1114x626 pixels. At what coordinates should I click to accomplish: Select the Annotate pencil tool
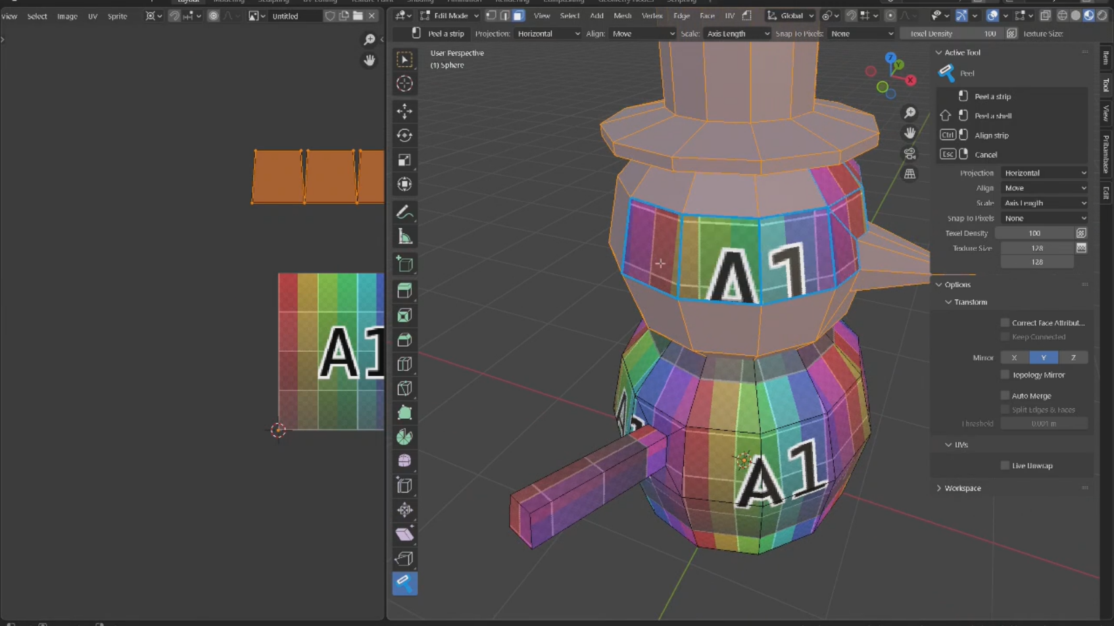tap(404, 212)
